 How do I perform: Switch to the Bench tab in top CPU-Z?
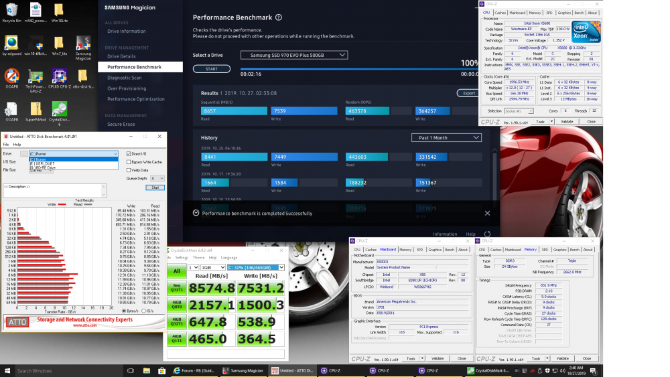pyautogui.click(x=579, y=13)
